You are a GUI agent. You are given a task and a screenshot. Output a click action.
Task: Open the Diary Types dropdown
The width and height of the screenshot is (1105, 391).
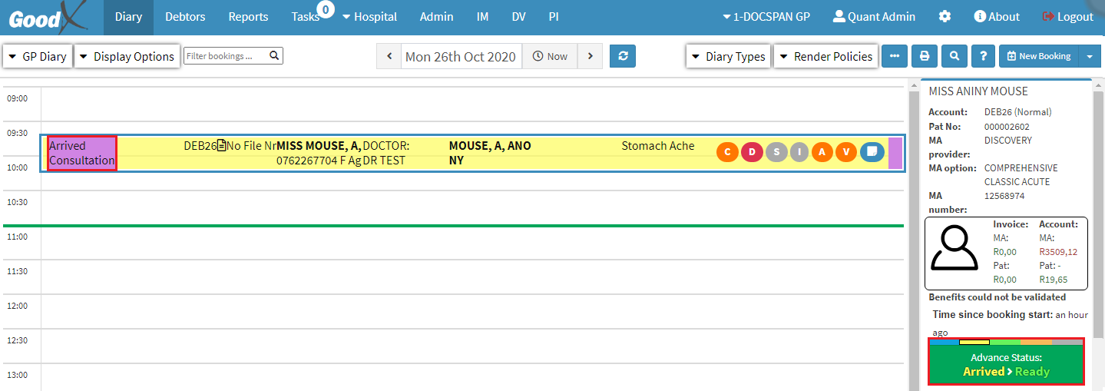click(728, 56)
